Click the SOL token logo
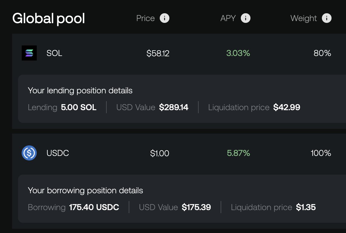Screen dimensions: 346x233 click(x=29, y=53)
